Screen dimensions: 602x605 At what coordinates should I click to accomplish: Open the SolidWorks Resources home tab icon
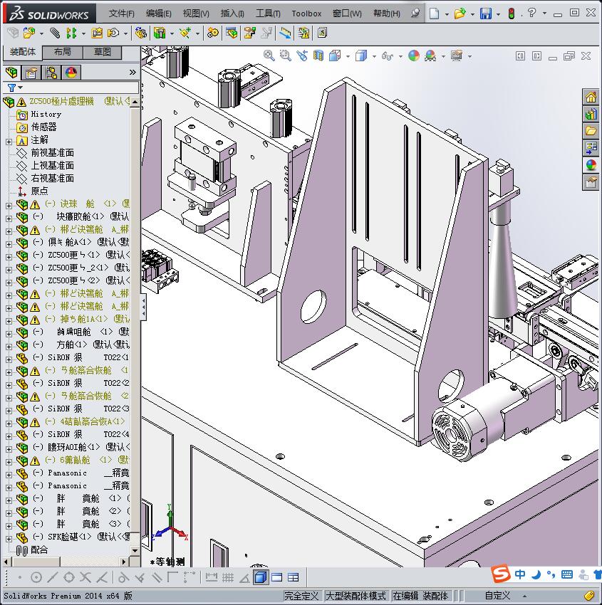click(x=591, y=98)
